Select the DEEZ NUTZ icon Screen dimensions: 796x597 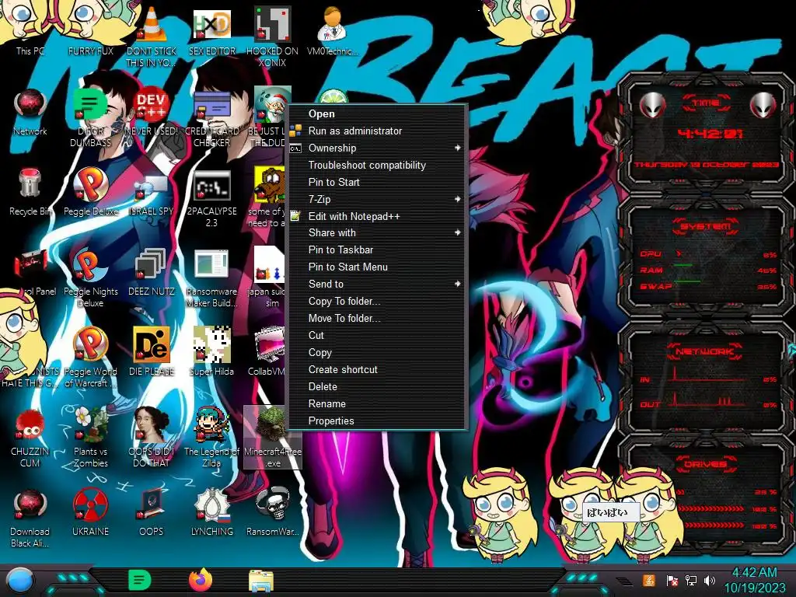(x=152, y=272)
